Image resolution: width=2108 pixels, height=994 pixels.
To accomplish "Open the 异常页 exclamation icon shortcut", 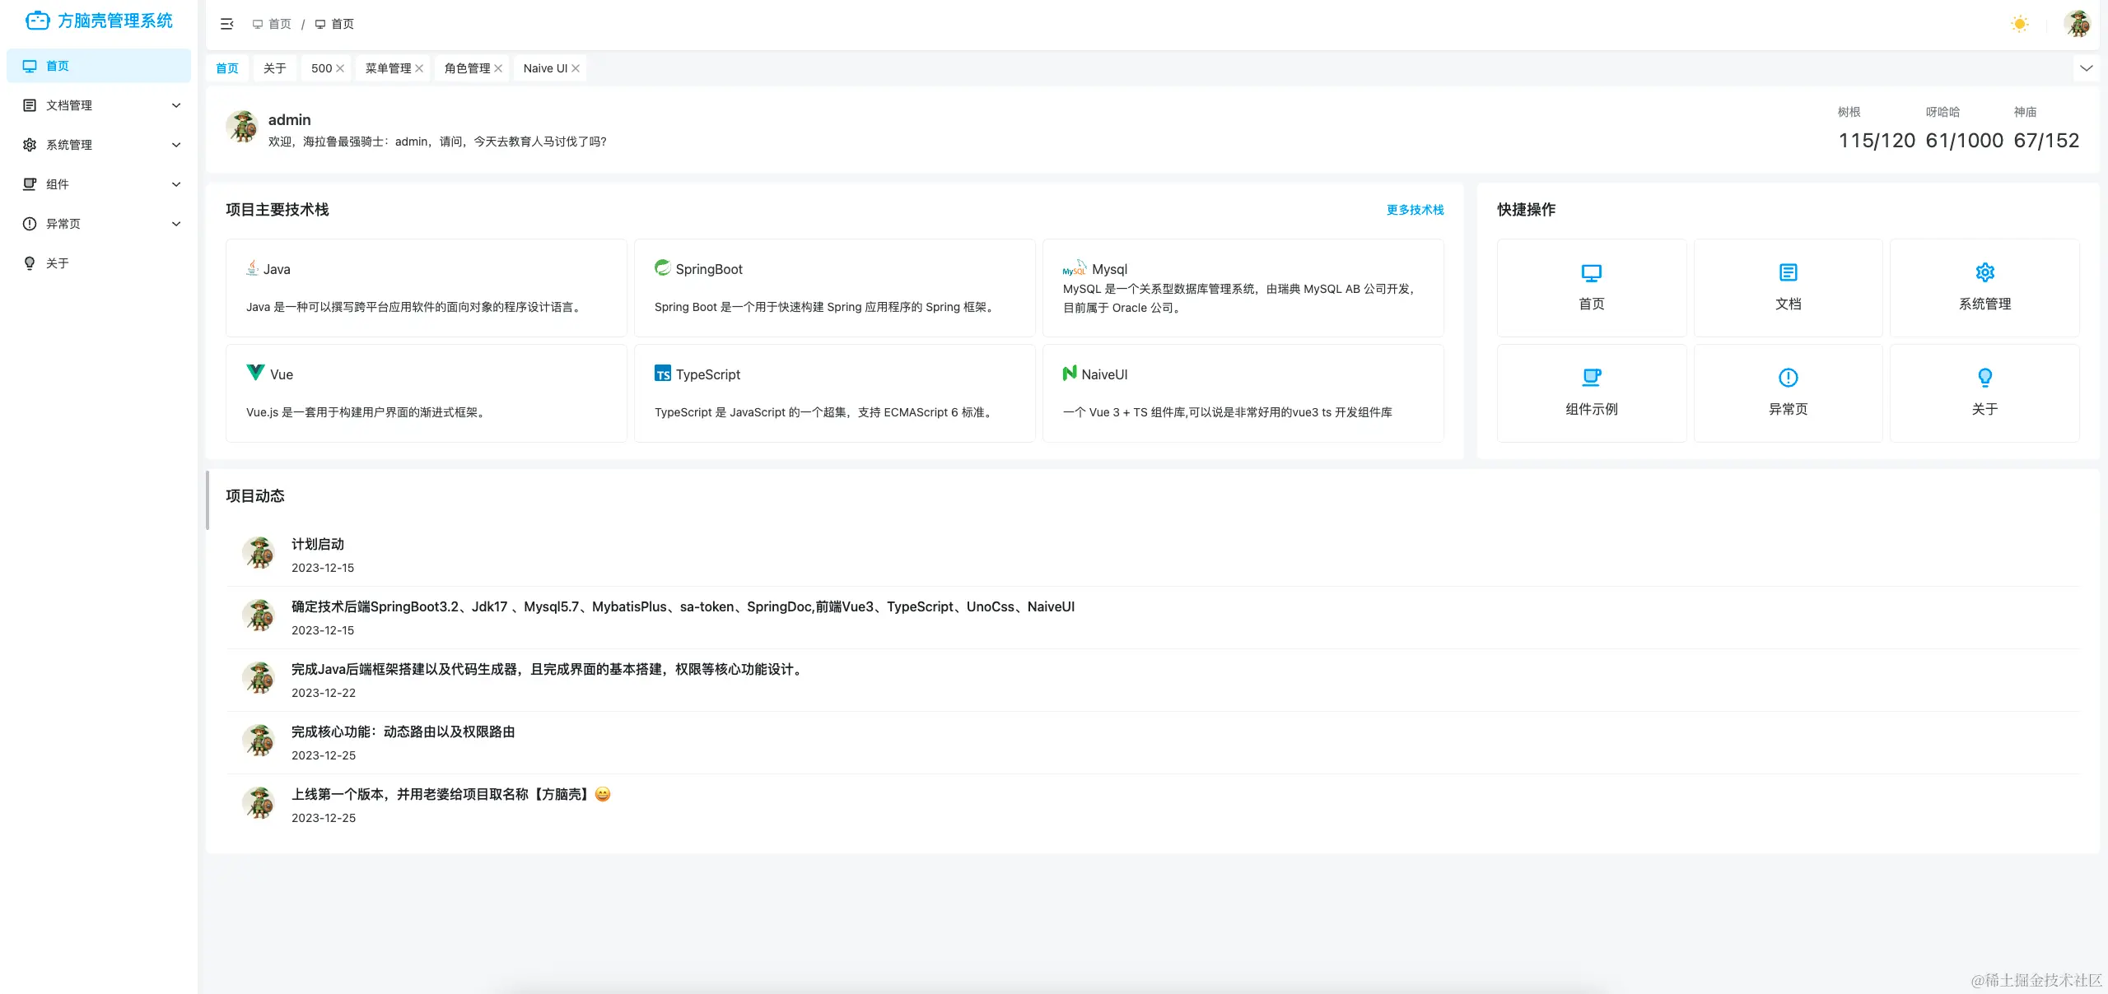I will tap(1788, 379).
